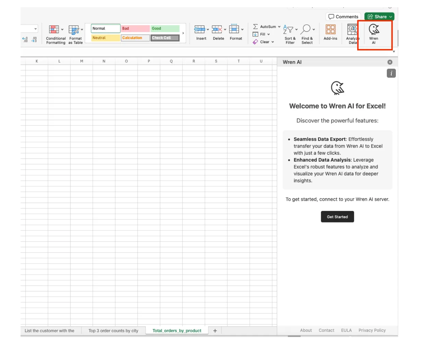The image size is (426, 357).
Task: Open the EULA link in pane footer
Action: pyautogui.click(x=346, y=330)
